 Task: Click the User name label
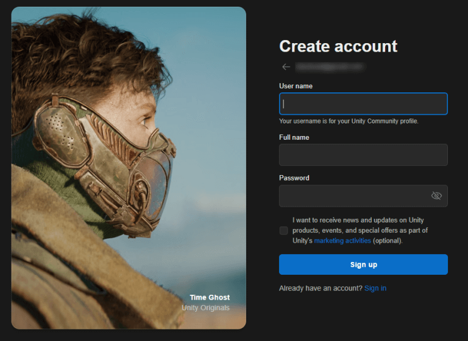click(296, 86)
